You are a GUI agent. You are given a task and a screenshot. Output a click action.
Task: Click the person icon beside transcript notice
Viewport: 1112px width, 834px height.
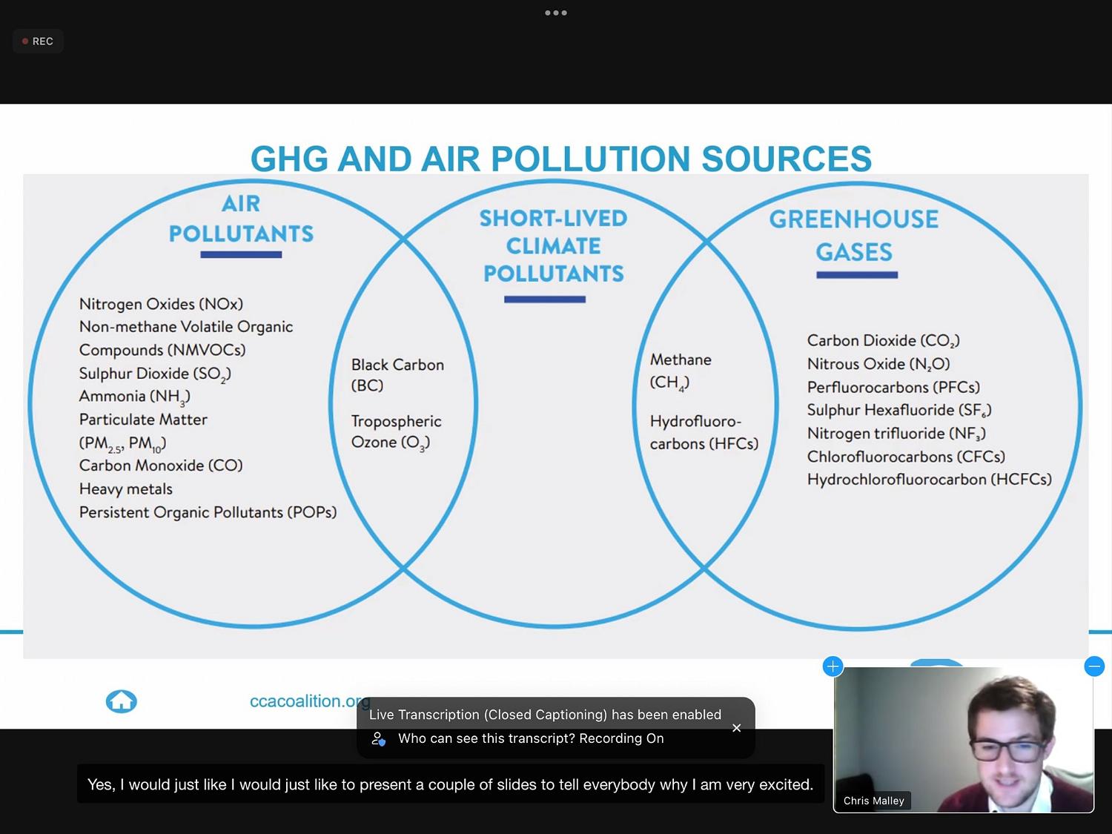pyautogui.click(x=379, y=738)
